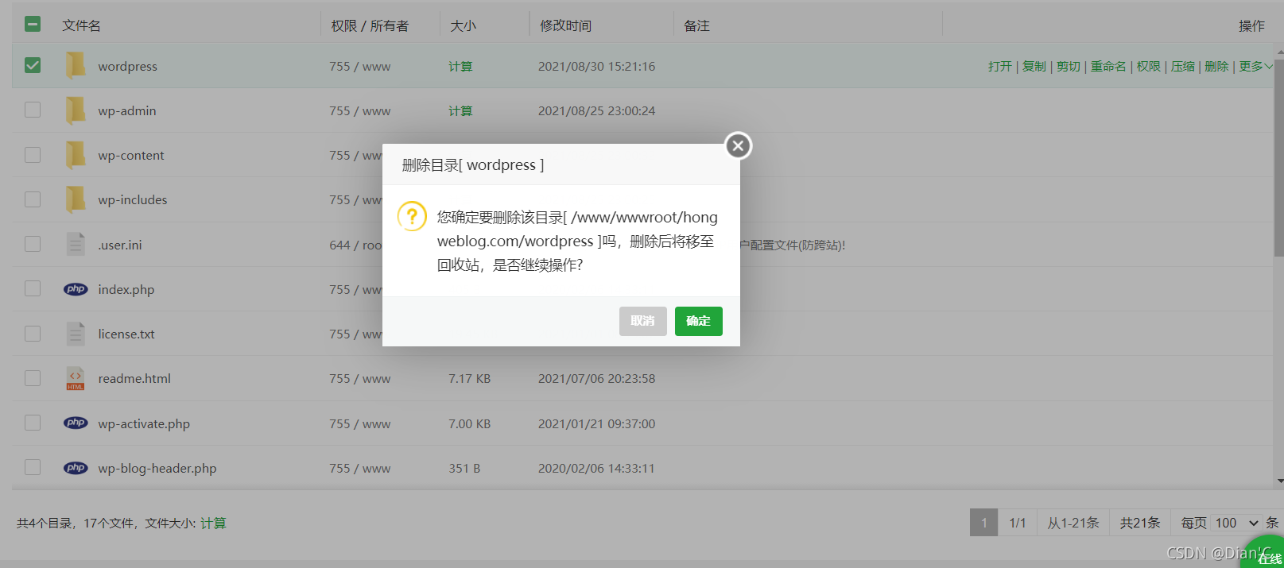The width and height of the screenshot is (1284, 568).
Task: Check the wp-blog-header.php file checkbox
Action: [33, 467]
